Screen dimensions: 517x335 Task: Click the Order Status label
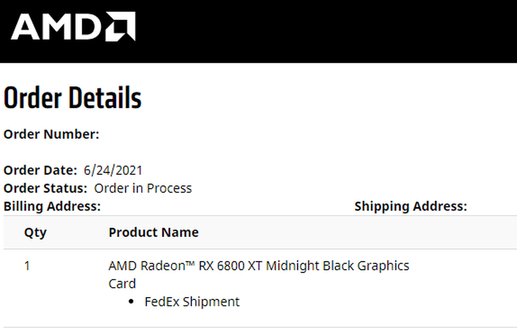[x=46, y=189]
